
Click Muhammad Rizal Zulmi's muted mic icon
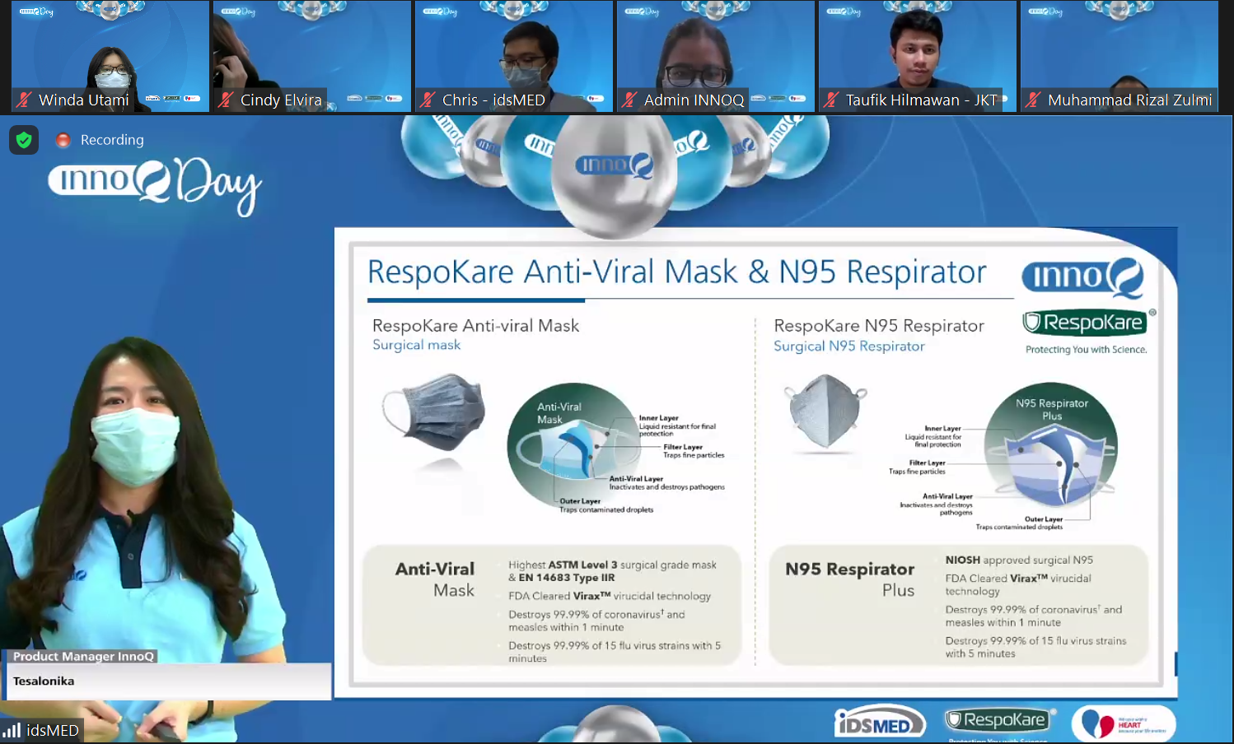[x=1033, y=100]
